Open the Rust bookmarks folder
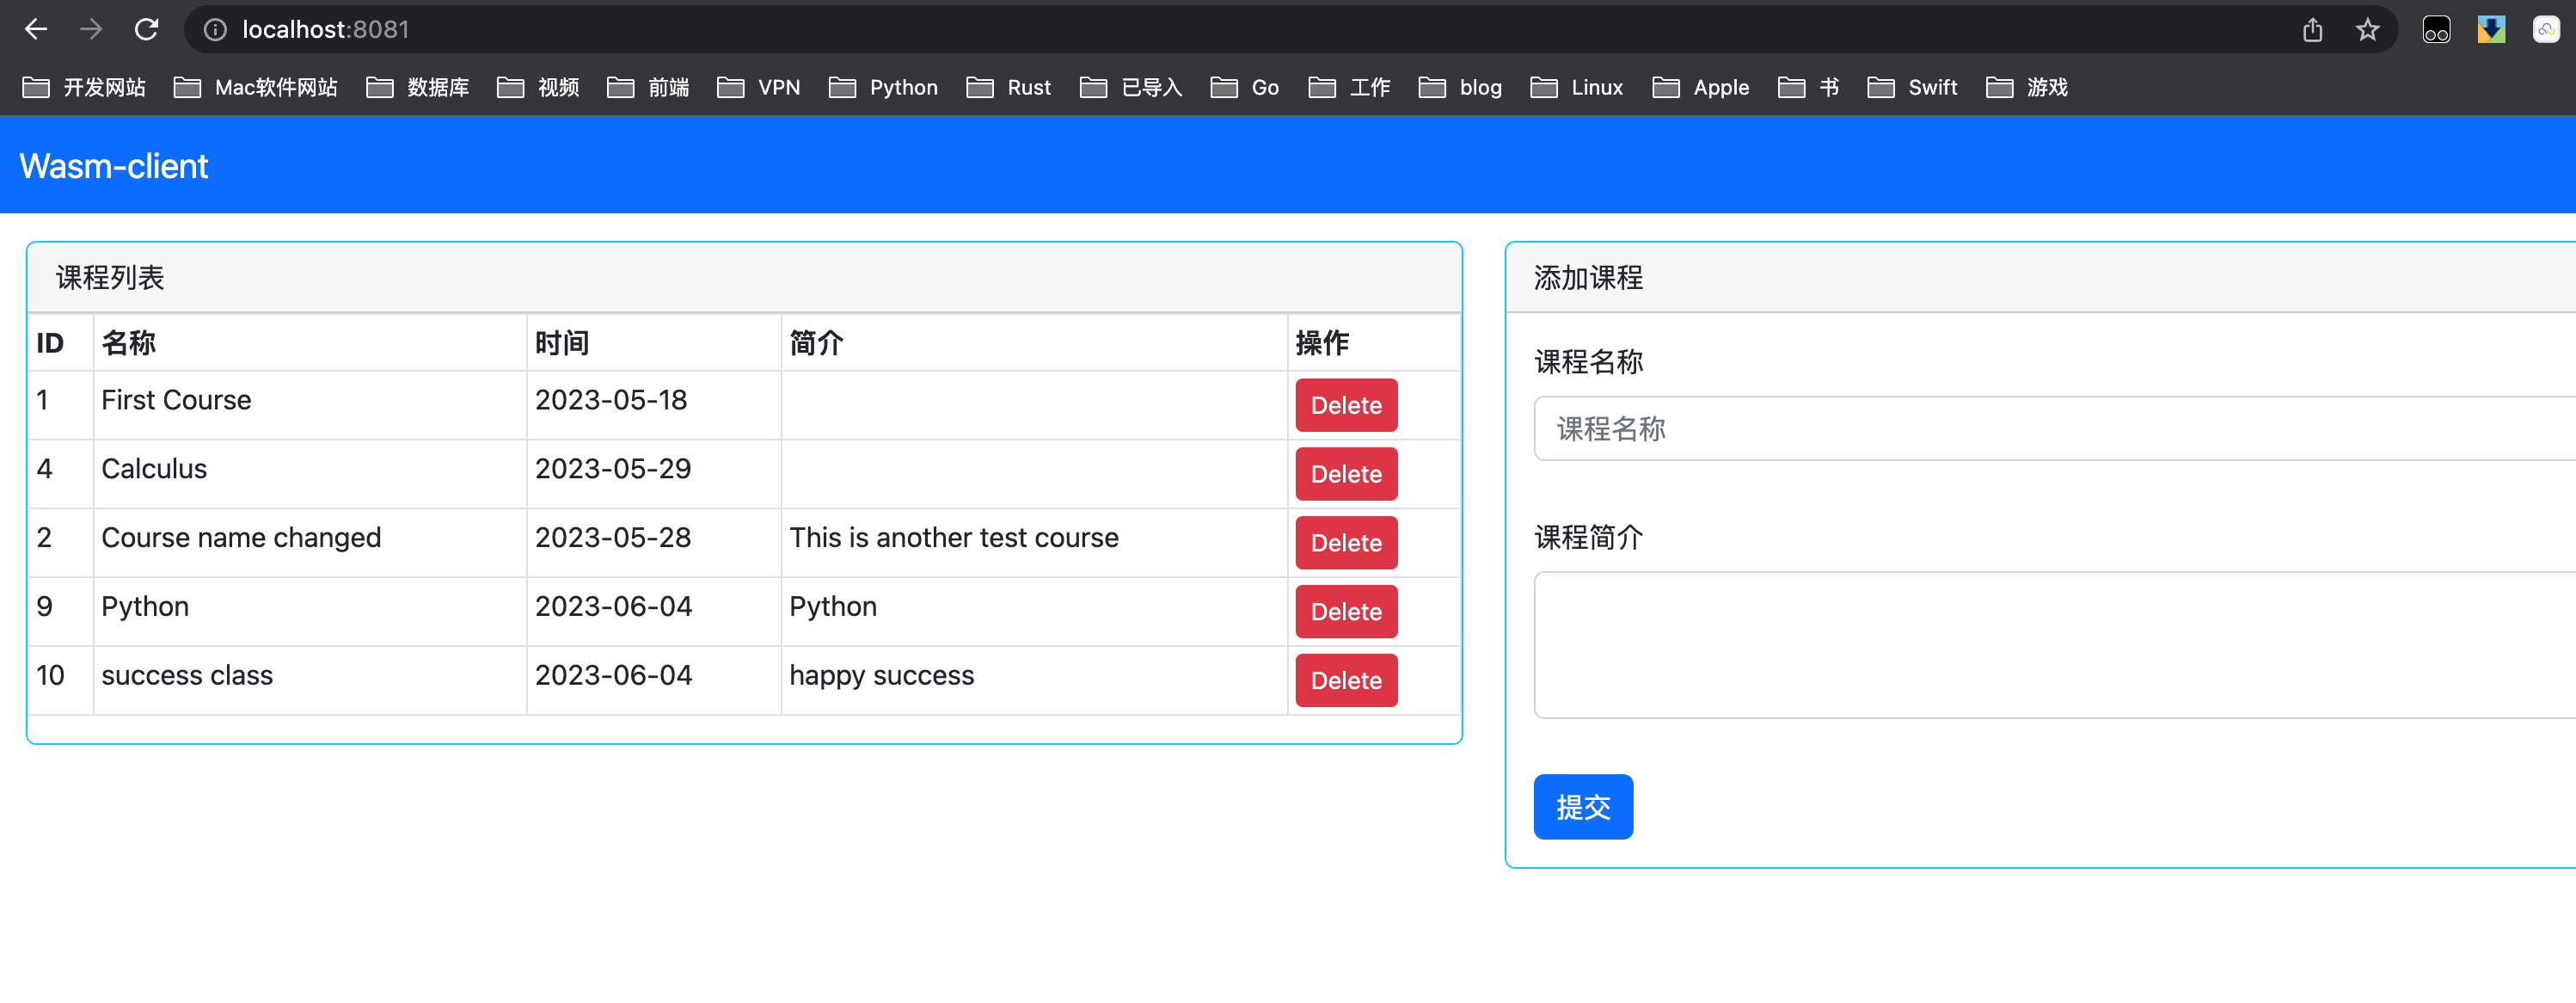This screenshot has height=1003, width=2576. pyautogui.click(x=1009, y=88)
